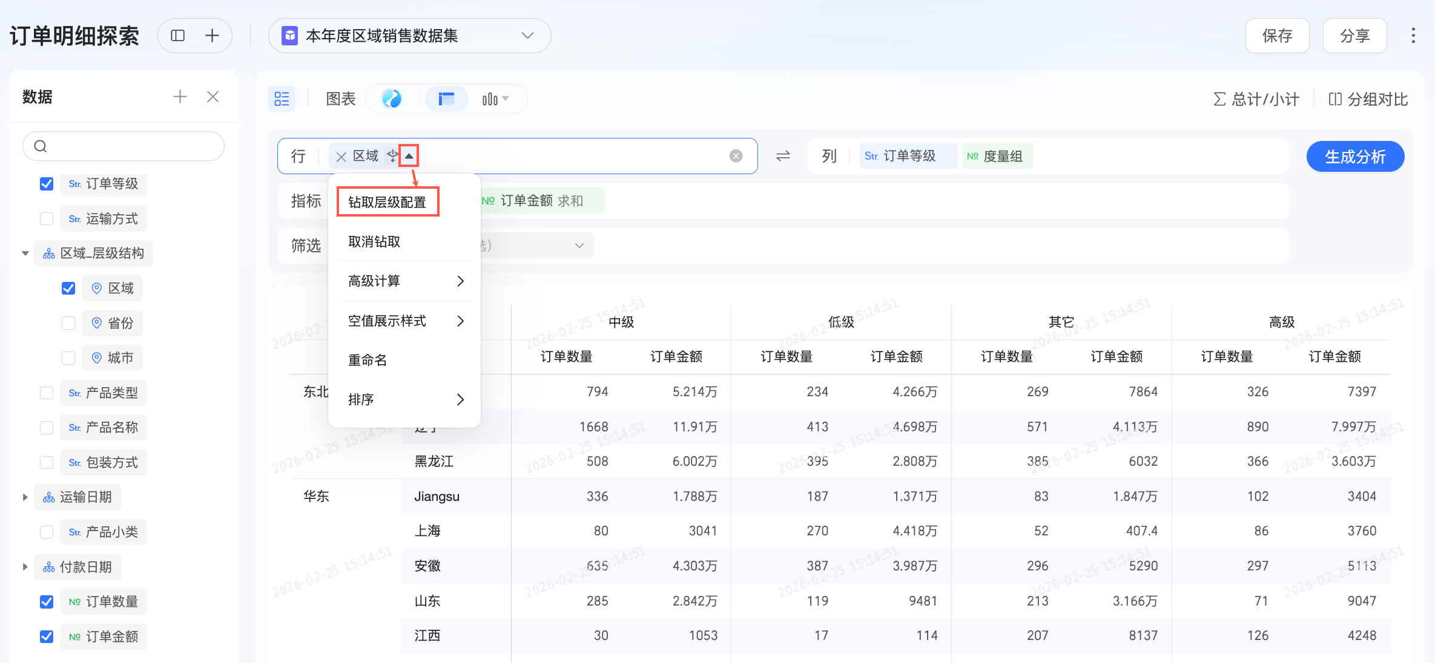Enable the 产品类型 checkbox
This screenshot has height=663, width=1435.
pyautogui.click(x=47, y=393)
